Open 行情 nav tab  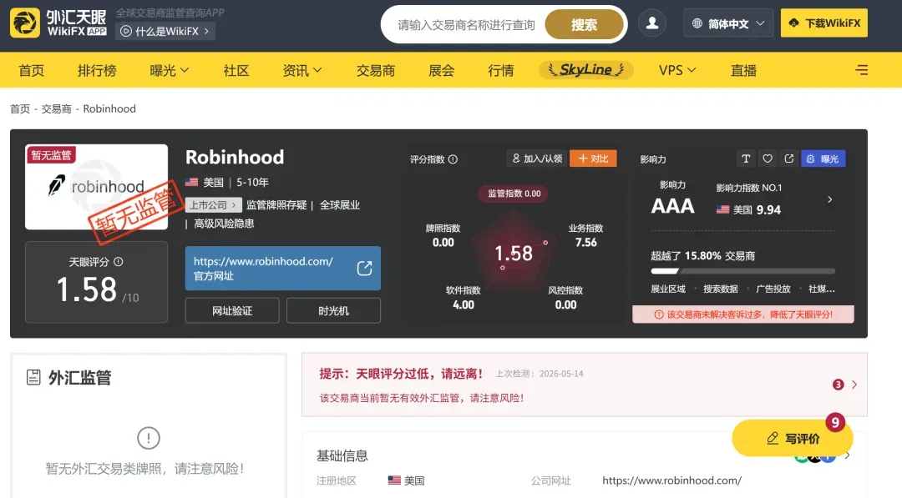500,70
